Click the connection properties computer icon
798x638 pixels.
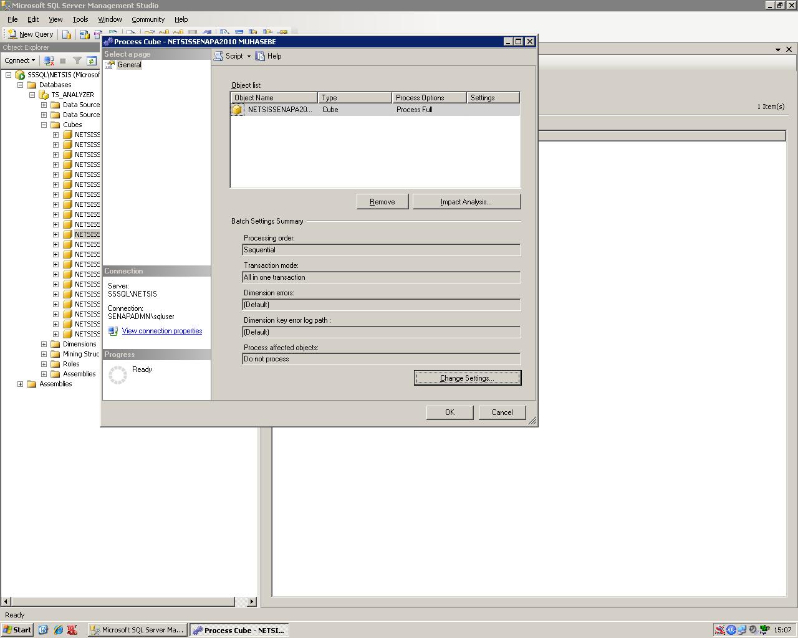click(113, 331)
